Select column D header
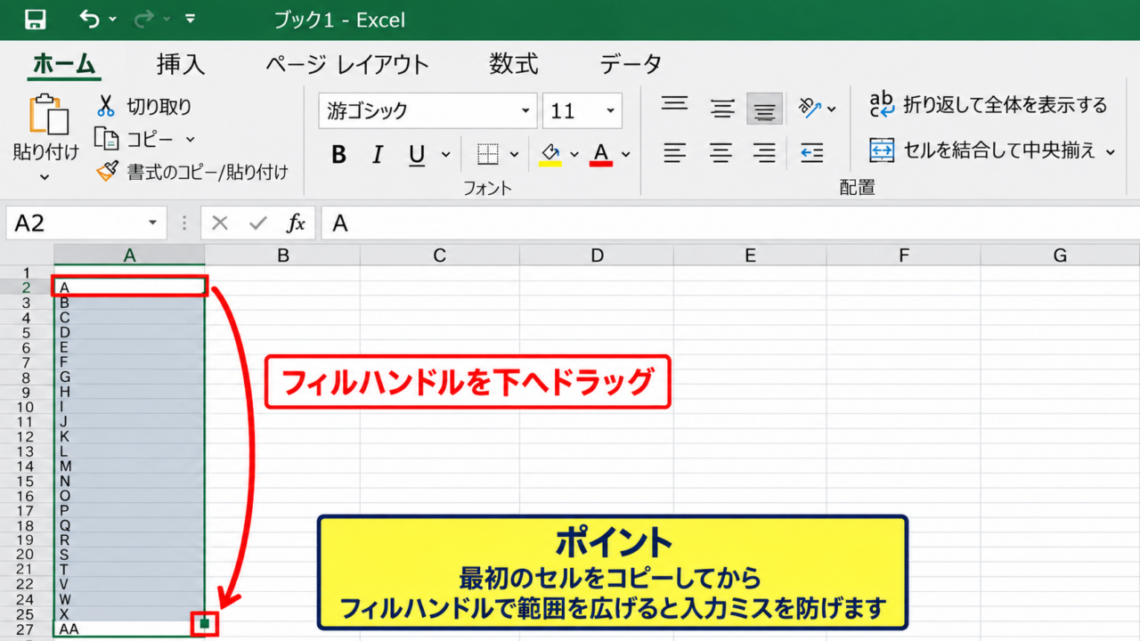This screenshot has width=1140, height=641. pos(597,256)
